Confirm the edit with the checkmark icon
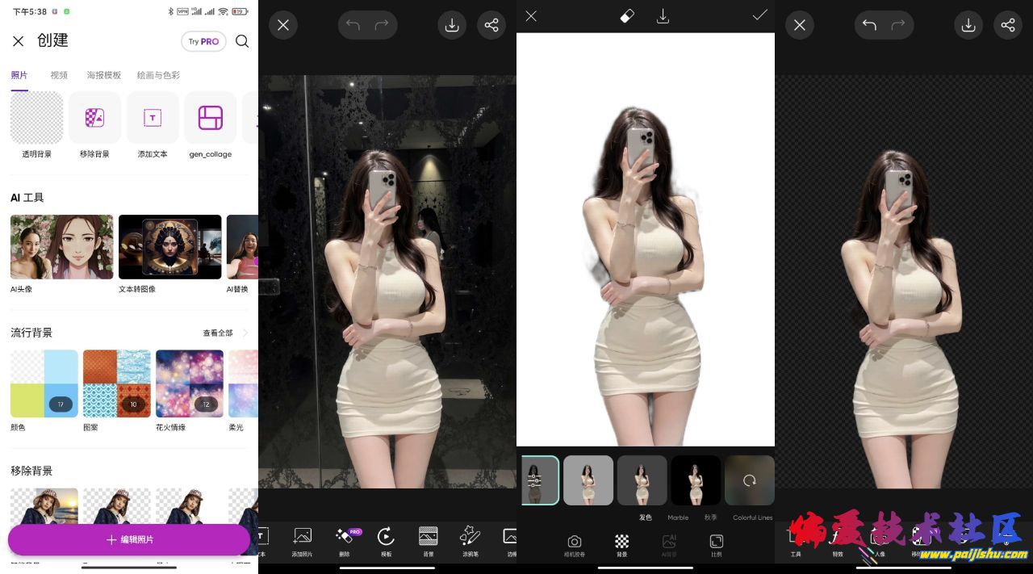Viewport: 1033px width, 574px height. click(x=759, y=15)
